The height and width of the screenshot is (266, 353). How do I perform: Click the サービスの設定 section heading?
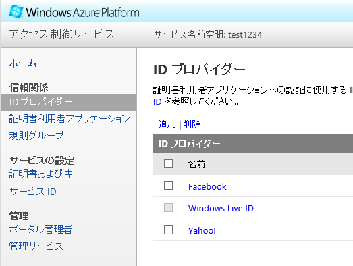coord(42,161)
